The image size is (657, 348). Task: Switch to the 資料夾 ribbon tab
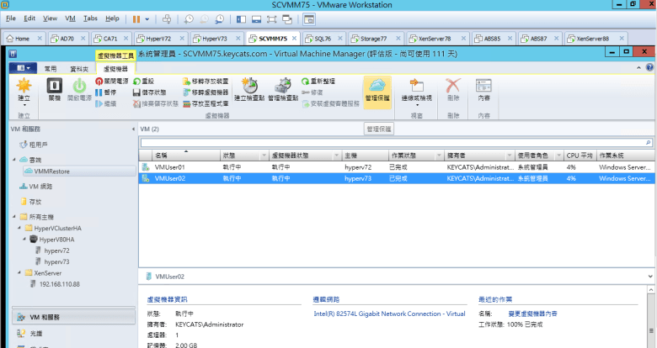tap(79, 68)
